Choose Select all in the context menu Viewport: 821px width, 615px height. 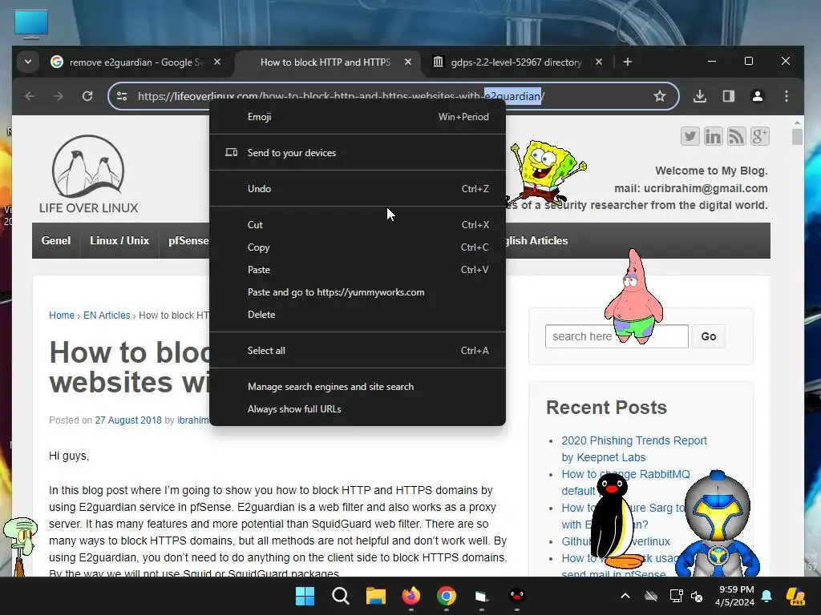pyautogui.click(x=358, y=351)
